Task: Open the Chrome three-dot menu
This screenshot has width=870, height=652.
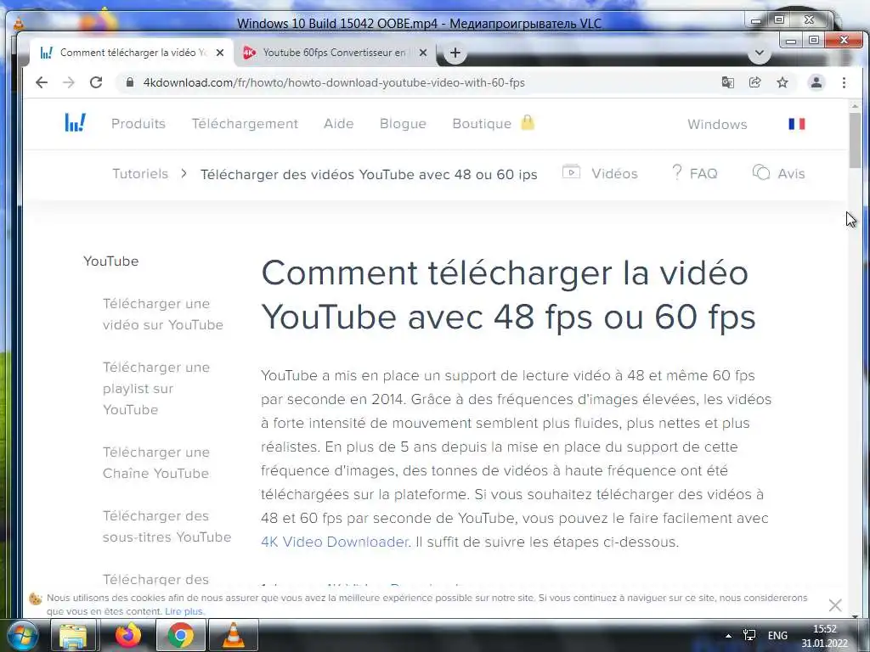Action: point(844,82)
